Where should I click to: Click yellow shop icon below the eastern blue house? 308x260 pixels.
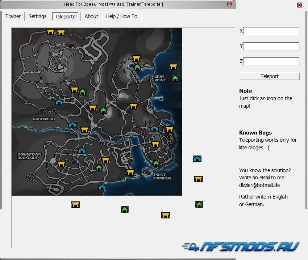coord(155,144)
